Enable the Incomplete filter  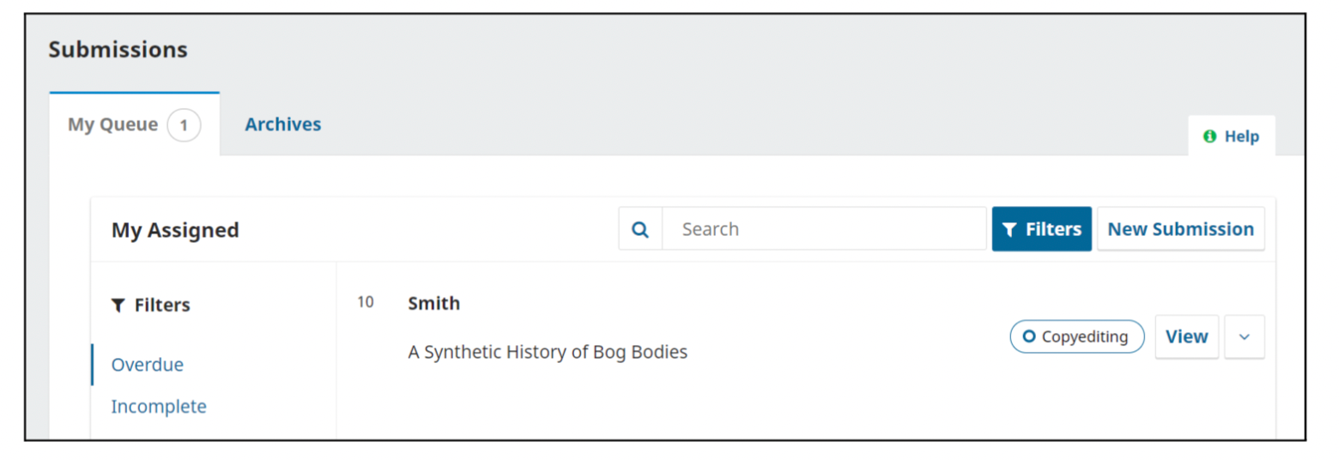pos(159,406)
